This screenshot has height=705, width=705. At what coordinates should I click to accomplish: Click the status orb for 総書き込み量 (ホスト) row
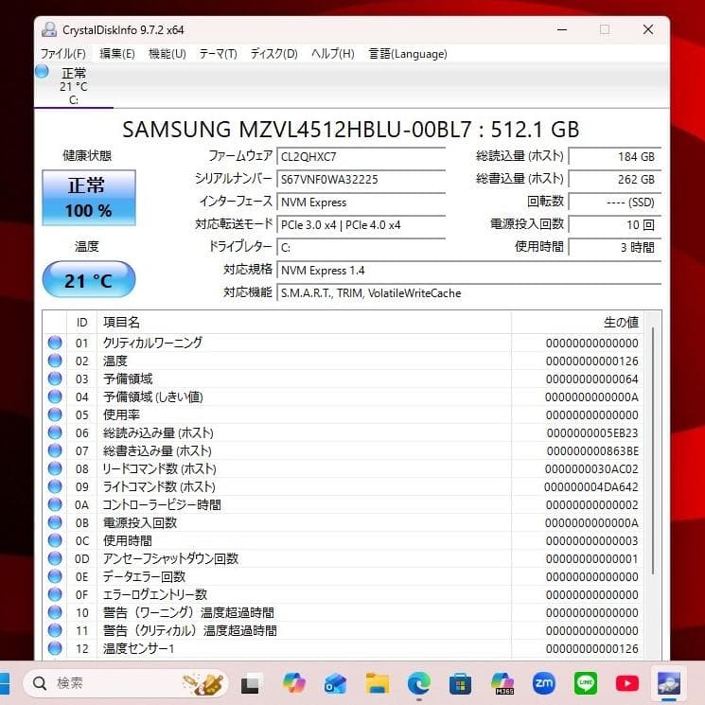[55, 450]
